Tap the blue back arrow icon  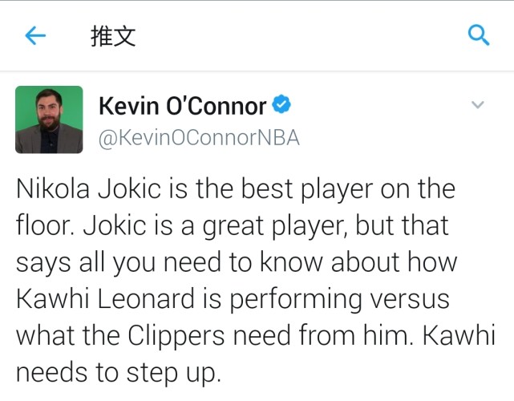[x=35, y=35]
